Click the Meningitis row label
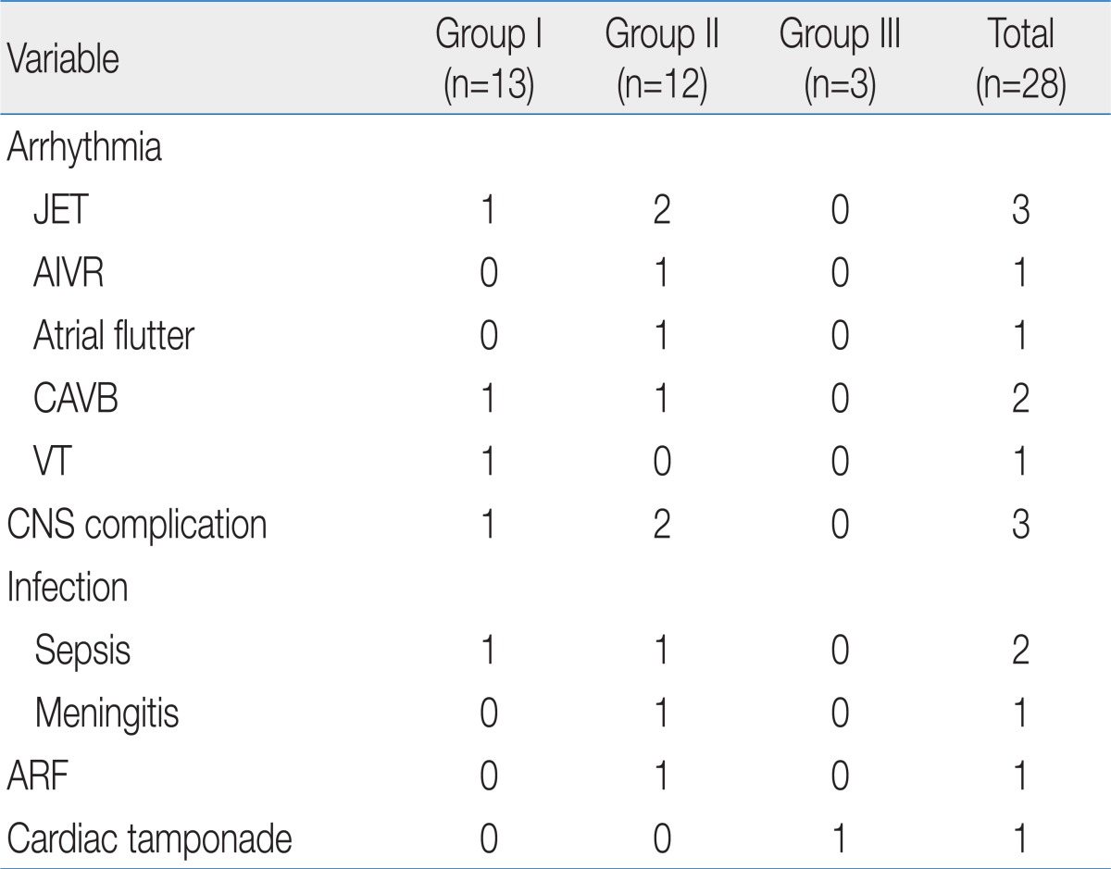Image resolution: width=1111 pixels, height=869 pixels. 106,714
